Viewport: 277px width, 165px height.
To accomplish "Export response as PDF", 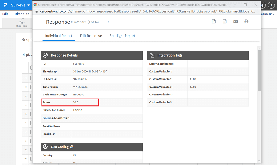I will (x=214, y=22).
